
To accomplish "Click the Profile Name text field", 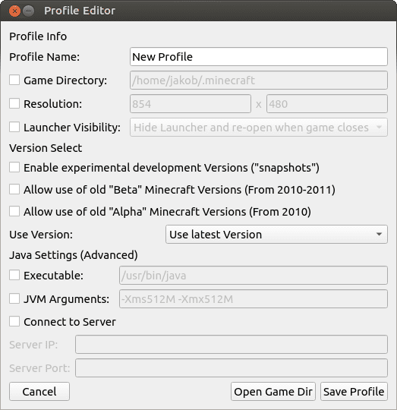I will pos(259,57).
